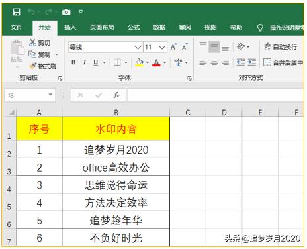Click the 粘贴 paste icon
The image size is (307, 249).
point(17,47)
